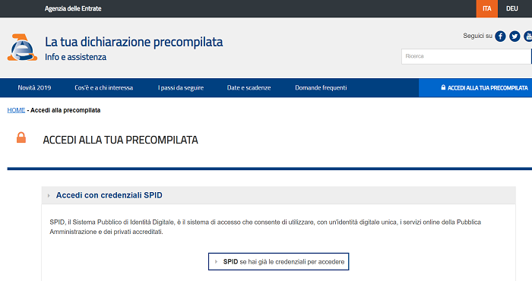Image resolution: width=532 pixels, height=281 pixels.
Task: Open the Twitter social icon
Action: click(x=515, y=36)
